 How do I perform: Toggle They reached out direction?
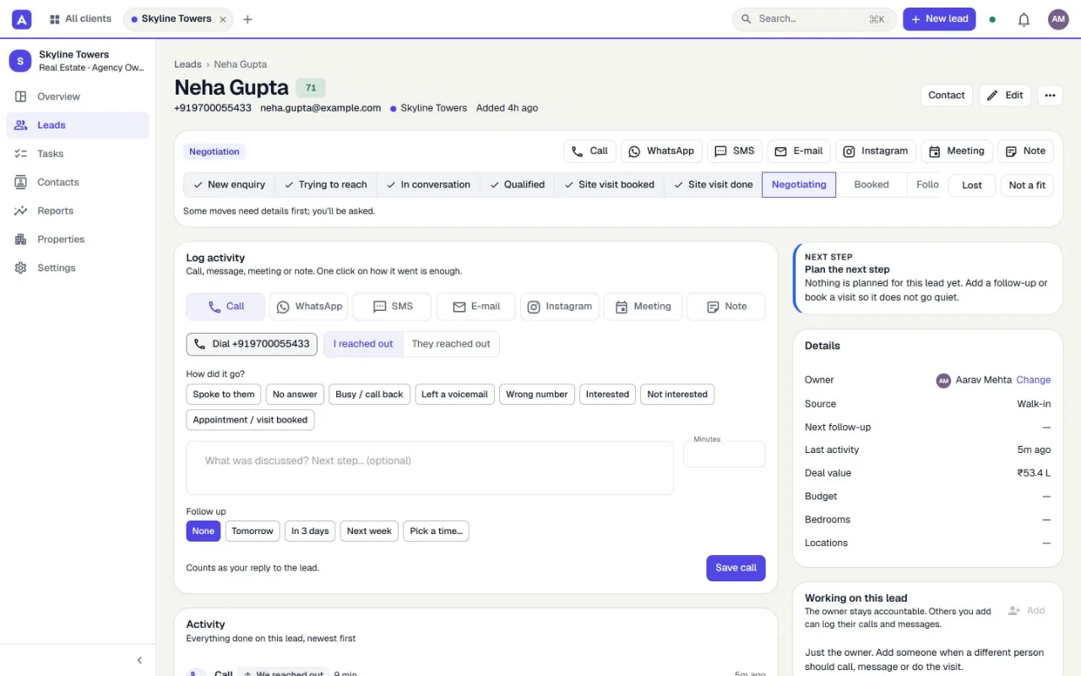[451, 344]
